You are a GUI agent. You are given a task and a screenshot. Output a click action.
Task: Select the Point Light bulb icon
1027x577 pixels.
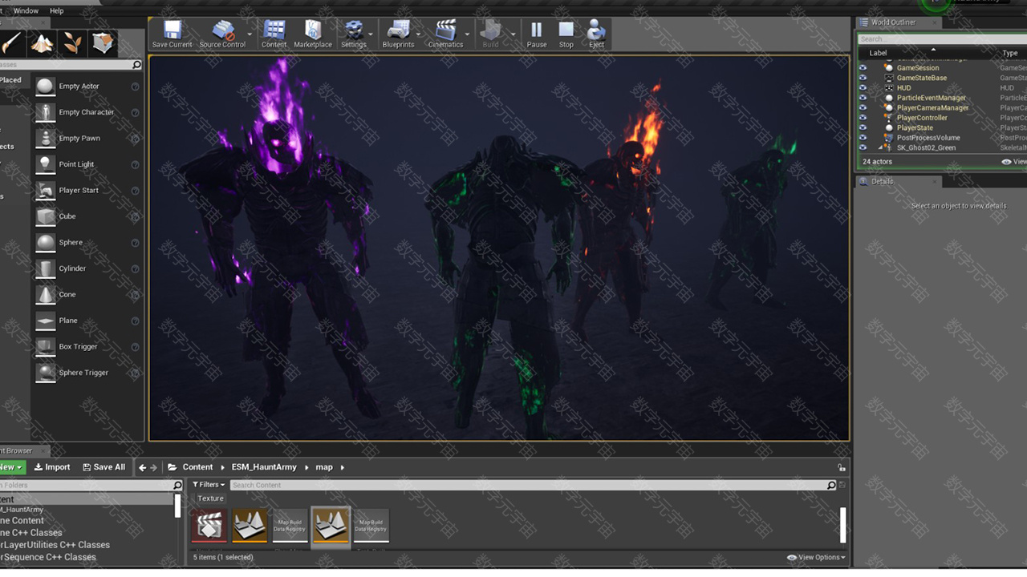(x=46, y=164)
